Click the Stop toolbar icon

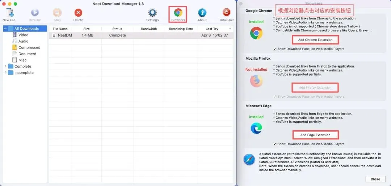tap(57, 12)
